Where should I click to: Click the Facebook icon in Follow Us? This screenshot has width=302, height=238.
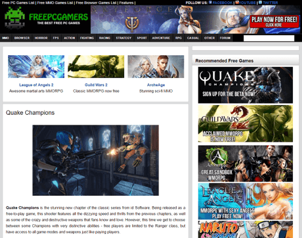tap(210, 2)
